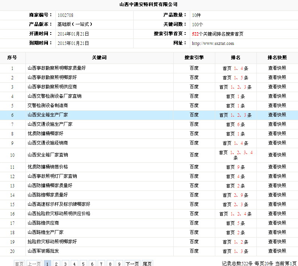The height and width of the screenshot is (266, 298).
Task: Open the http://www.sxztat.com website link
Action: 213,43
